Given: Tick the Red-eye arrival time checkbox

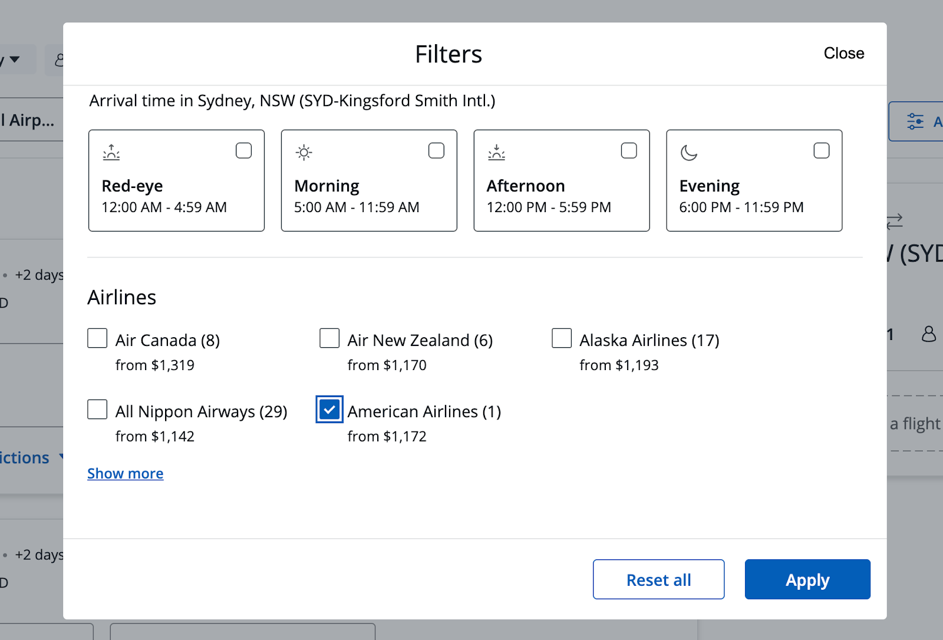Looking at the screenshot, I should pos(244,151).
